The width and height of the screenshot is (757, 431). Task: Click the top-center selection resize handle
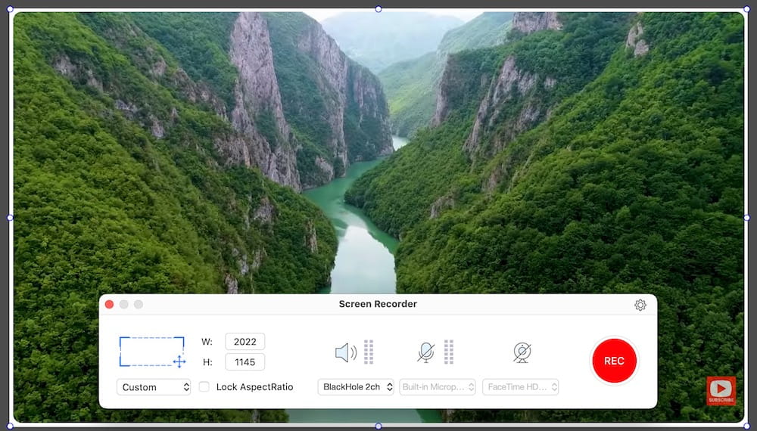378,9
